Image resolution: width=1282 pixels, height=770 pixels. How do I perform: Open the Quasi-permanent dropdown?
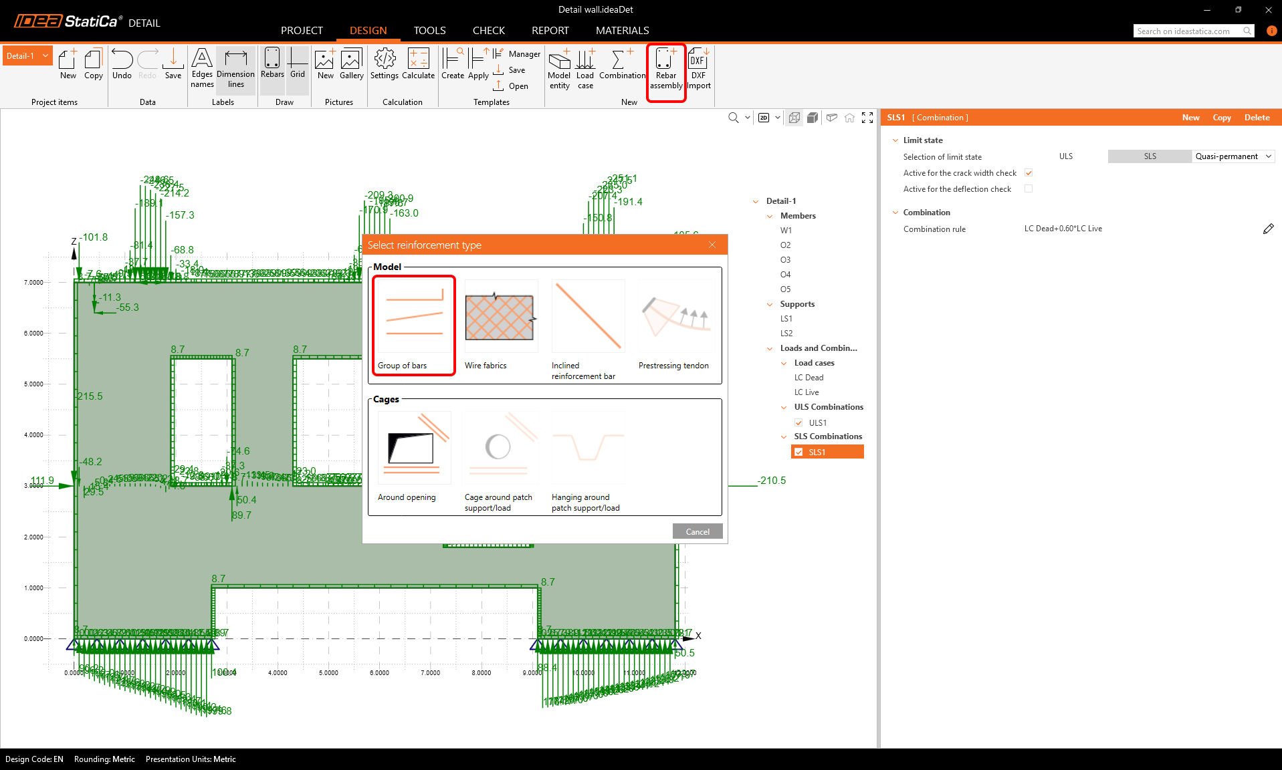1233,156
